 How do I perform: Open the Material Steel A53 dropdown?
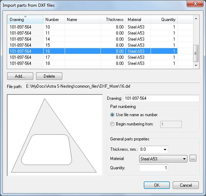tap(163, 159)
